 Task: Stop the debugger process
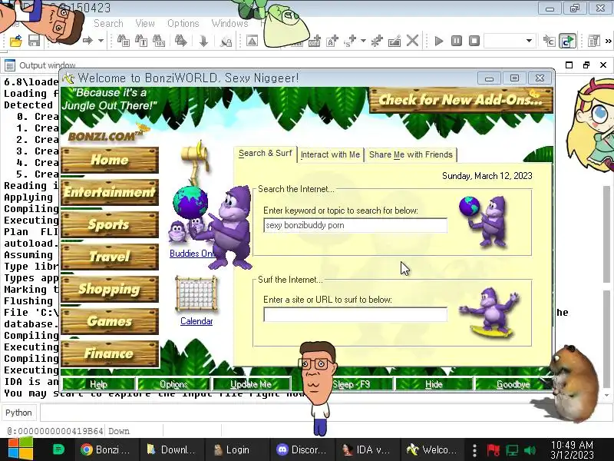[x=474, y=41]
